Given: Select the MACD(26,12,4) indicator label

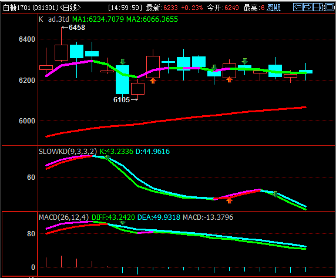Looking at the screenshot, I should coord(63,217).
